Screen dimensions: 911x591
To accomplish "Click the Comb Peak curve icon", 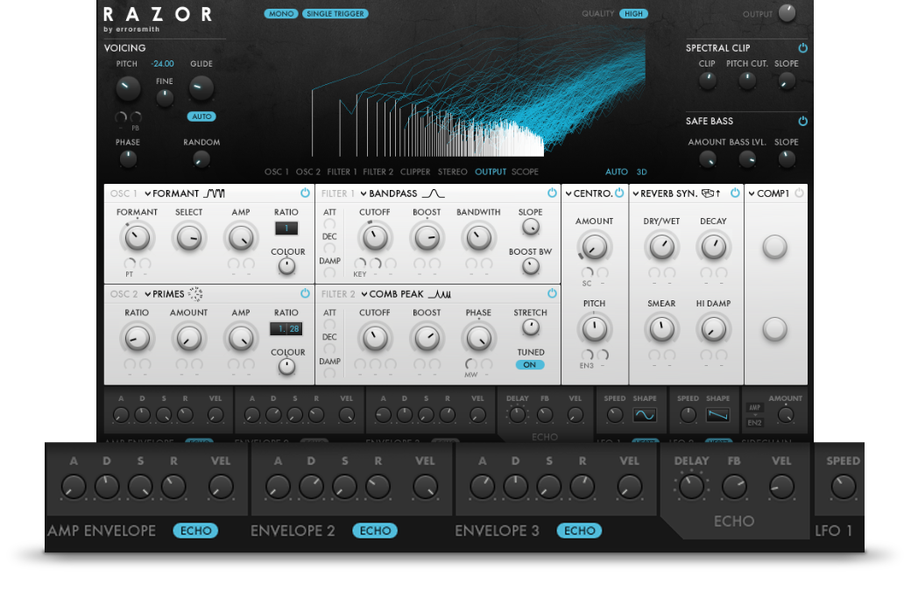I will [x=440, y=294].
